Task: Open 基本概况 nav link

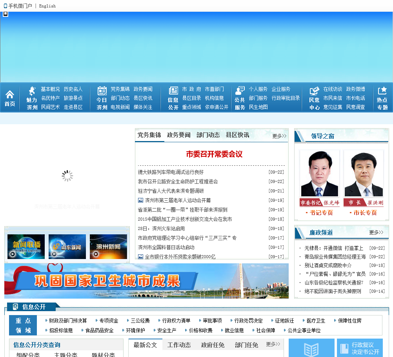Action: pyautogui.click(x=50, y=89)
